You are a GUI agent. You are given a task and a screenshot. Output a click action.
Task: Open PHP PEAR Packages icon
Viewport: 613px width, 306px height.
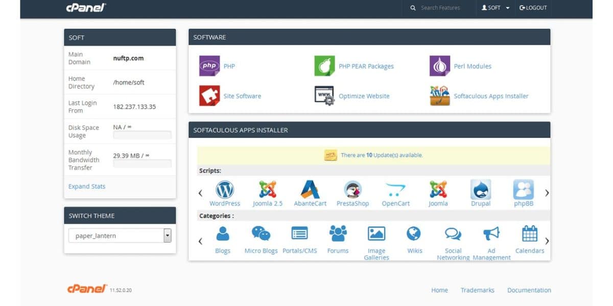324,66
